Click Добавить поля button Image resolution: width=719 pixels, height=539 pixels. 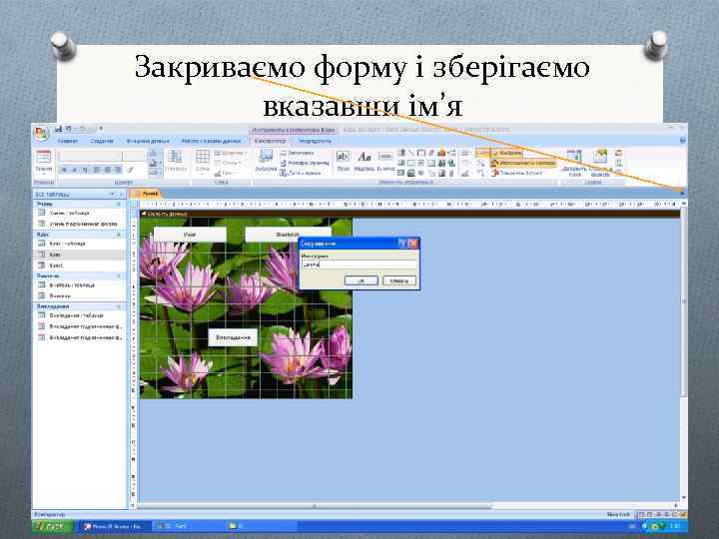[x=574, y=163]
